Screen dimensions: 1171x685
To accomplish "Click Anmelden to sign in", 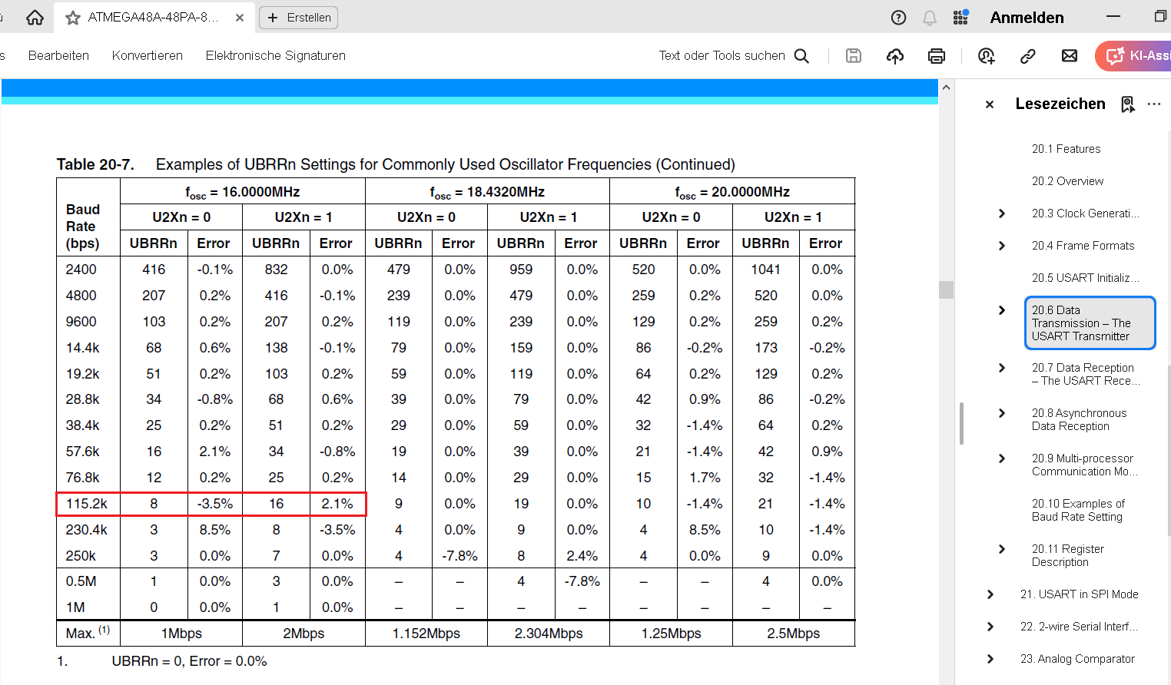I will pos(1027,18).
